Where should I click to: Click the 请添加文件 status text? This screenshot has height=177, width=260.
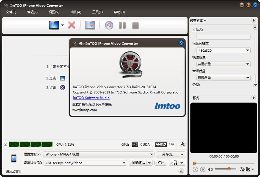point(14,171)
